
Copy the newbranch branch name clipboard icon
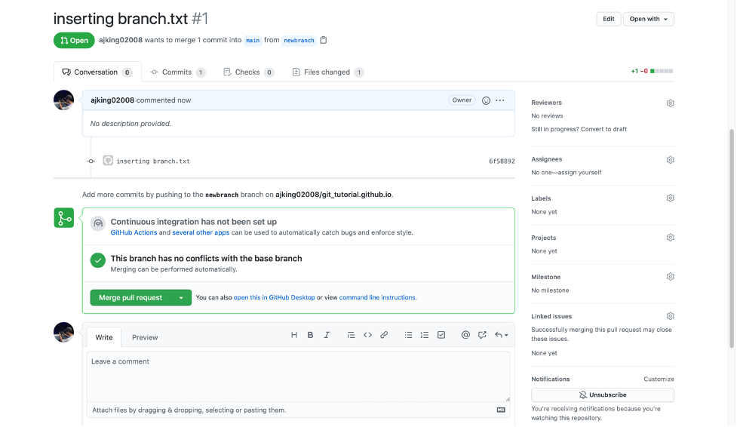(324, 40)
